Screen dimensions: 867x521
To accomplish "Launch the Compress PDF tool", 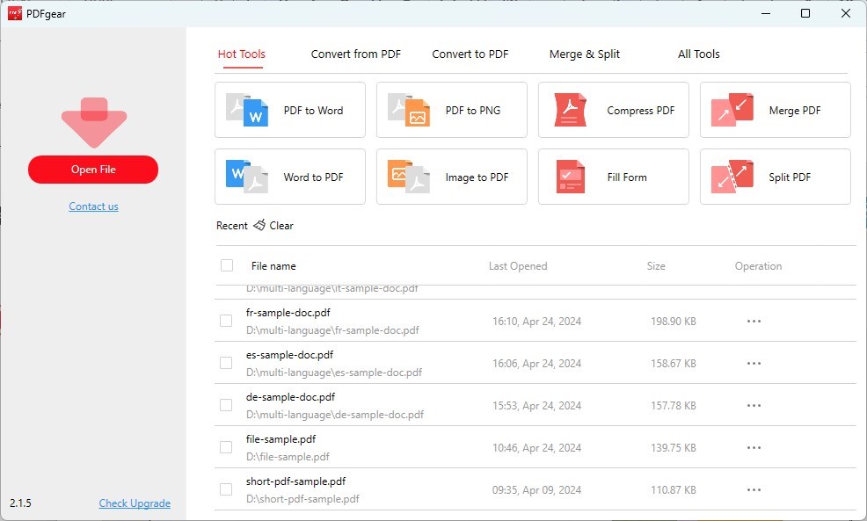I will pos(613,110).
